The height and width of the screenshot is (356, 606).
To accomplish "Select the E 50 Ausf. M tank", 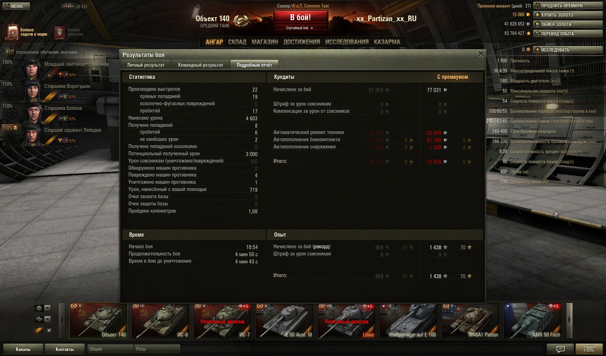I will tap(285, 321).
